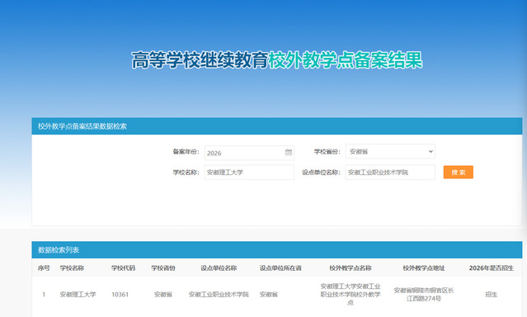Select school code cell 10361
Screen dimensions: 527x317
[120, 295]
